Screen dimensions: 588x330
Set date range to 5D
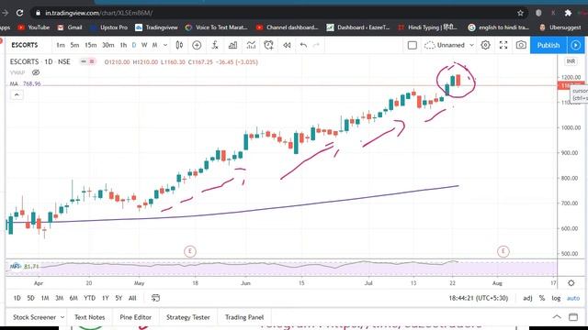(x=30, y=298)
